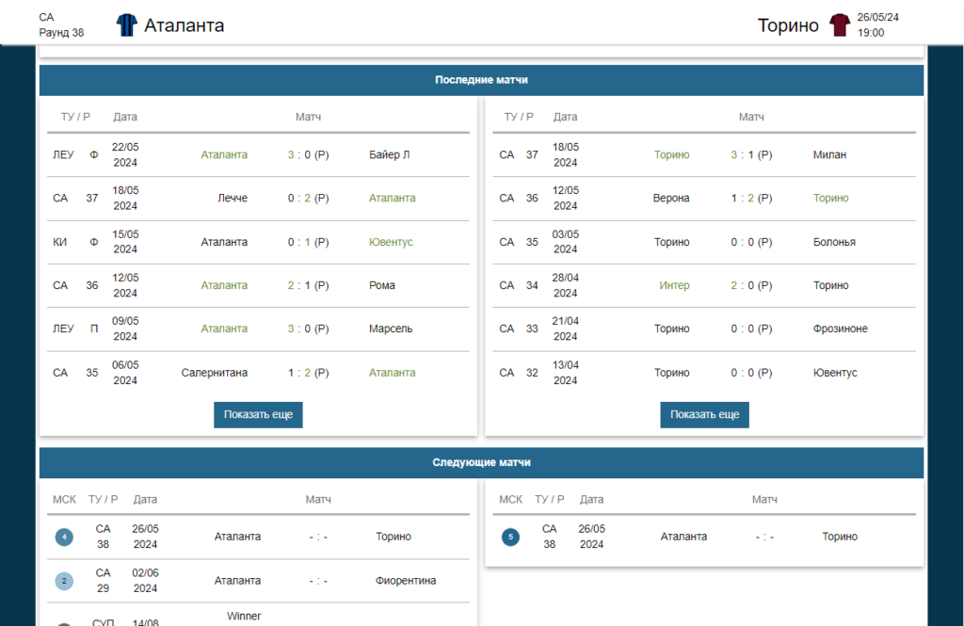This screenshot has width=964, height=626.
Task: Click the badge numbered 4 beside Аталанта–Торино
Action: tap(64, 537)
